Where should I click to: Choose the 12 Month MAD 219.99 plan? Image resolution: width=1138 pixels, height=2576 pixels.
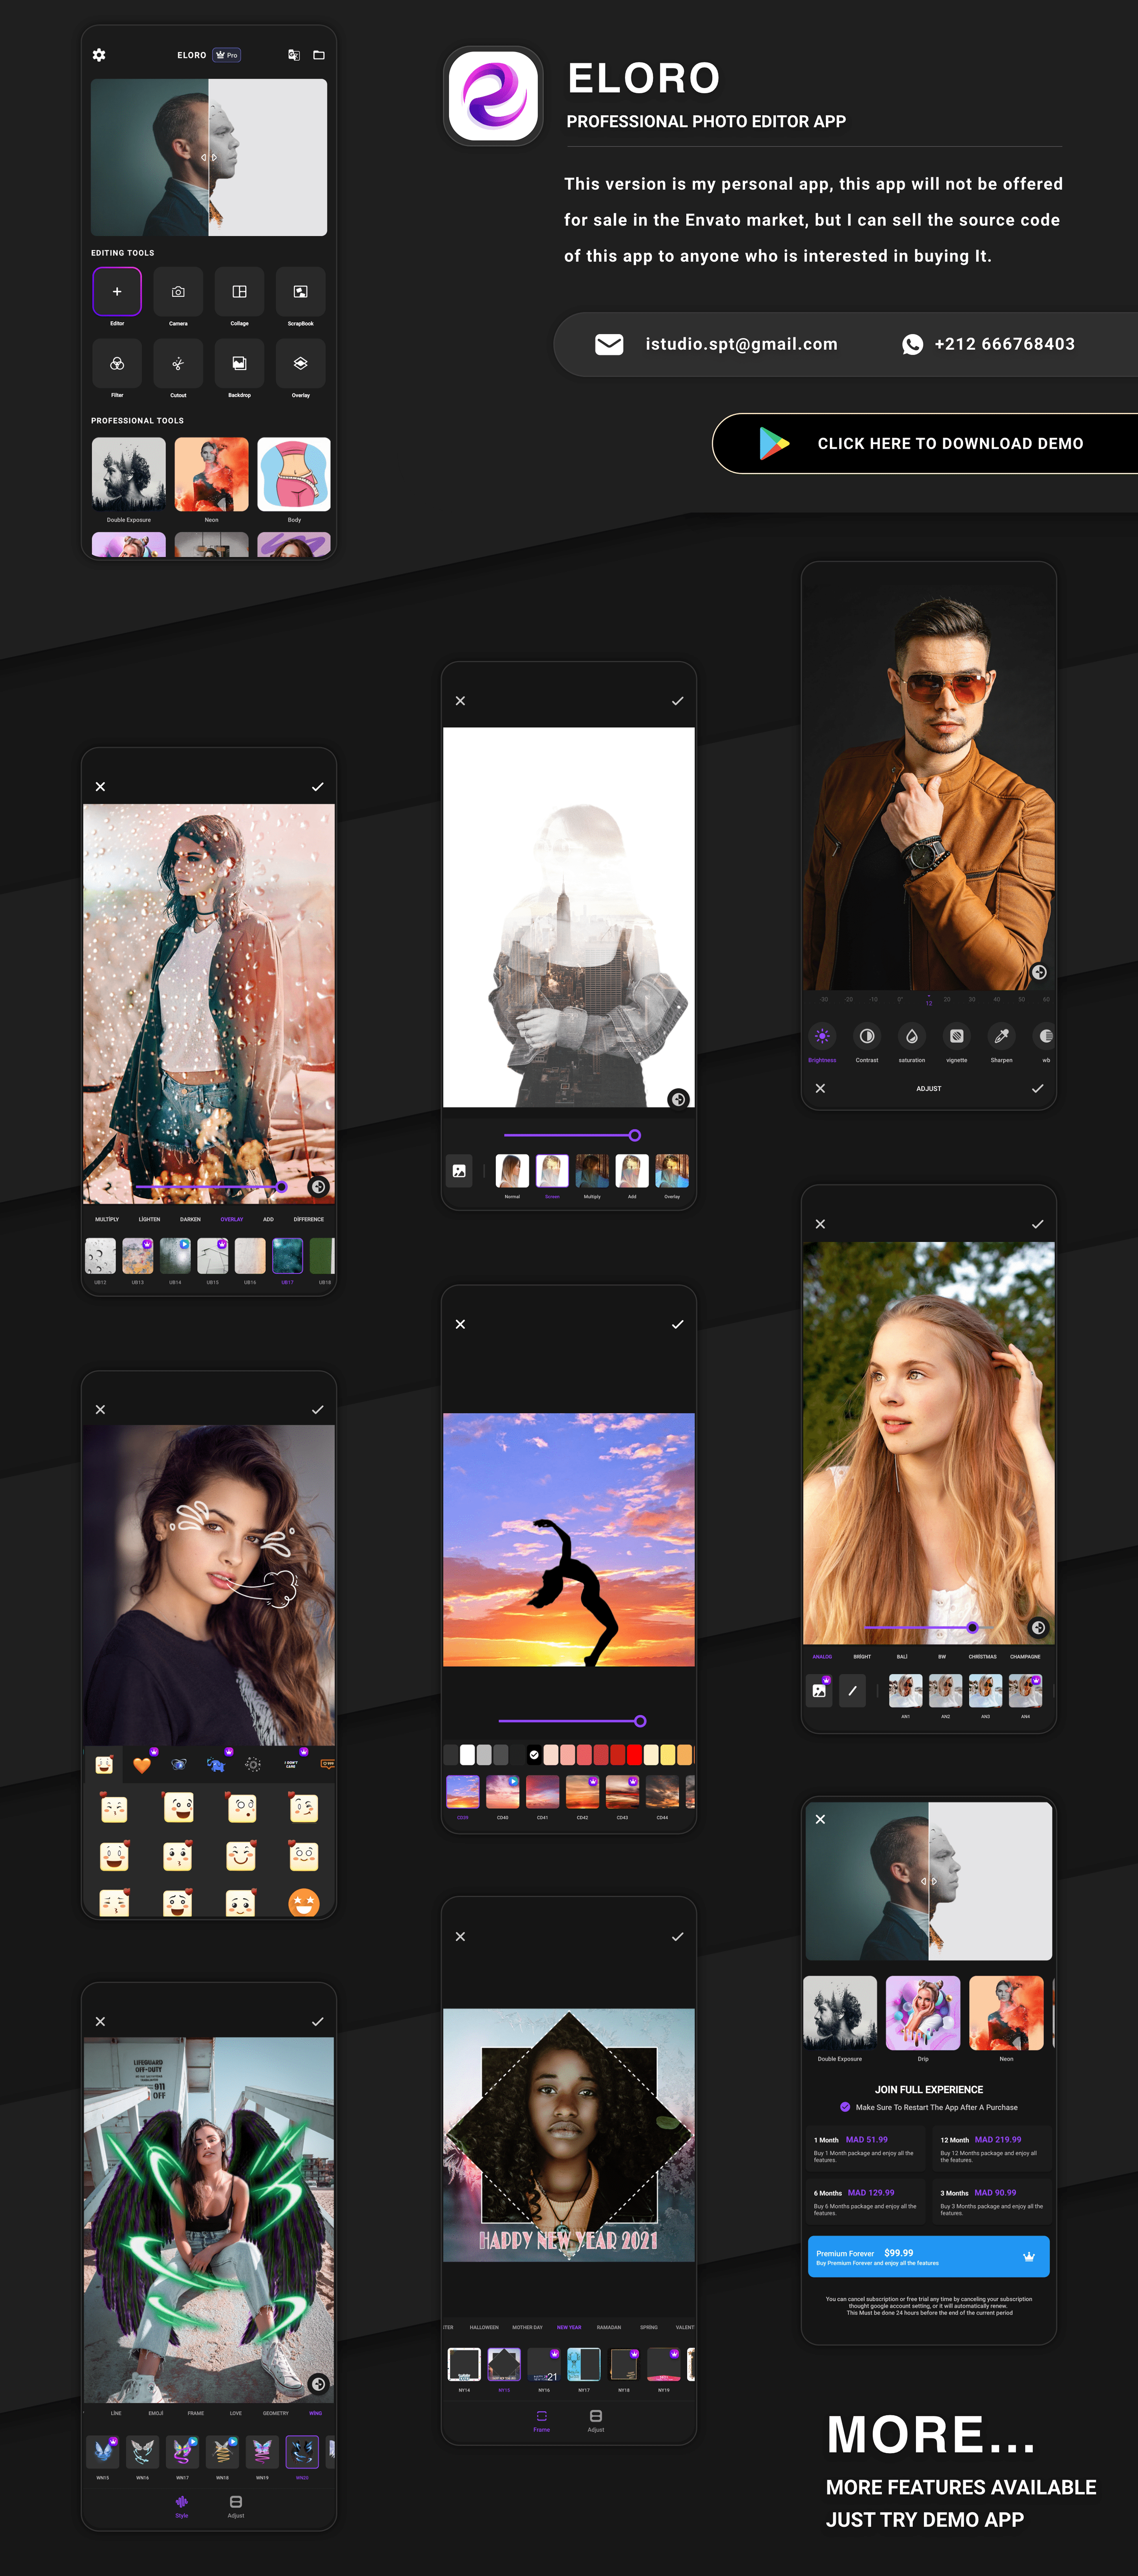coord(992,2148)
